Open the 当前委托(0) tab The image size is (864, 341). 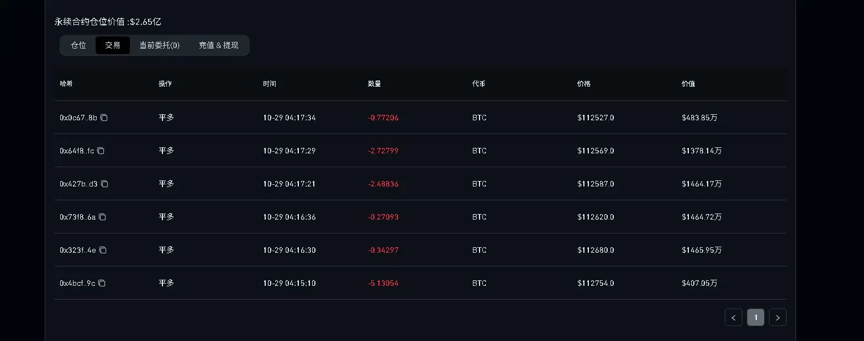pos(159,45)
